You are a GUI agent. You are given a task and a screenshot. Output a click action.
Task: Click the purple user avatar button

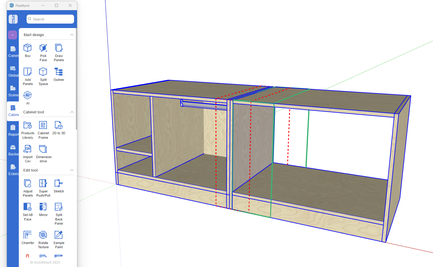coord(13,35)
